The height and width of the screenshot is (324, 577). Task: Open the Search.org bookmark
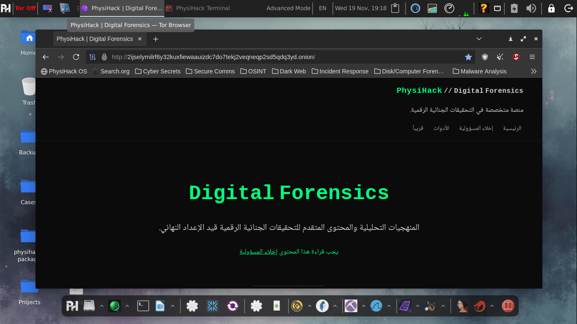tap(111, 71)
